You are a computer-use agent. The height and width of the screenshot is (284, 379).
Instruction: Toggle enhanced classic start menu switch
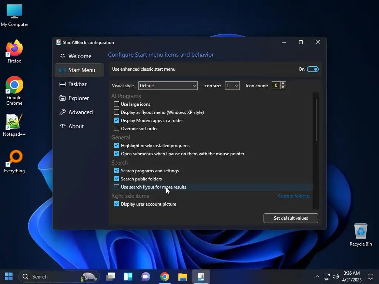[312, 69]
